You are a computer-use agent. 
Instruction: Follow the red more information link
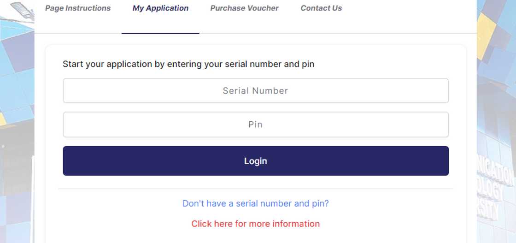pyautogui.click(x=256, y=224)
